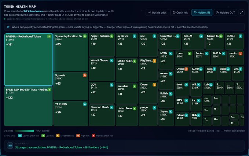Open the GameStop tile

pyautogui.click(x=169, y=41)
